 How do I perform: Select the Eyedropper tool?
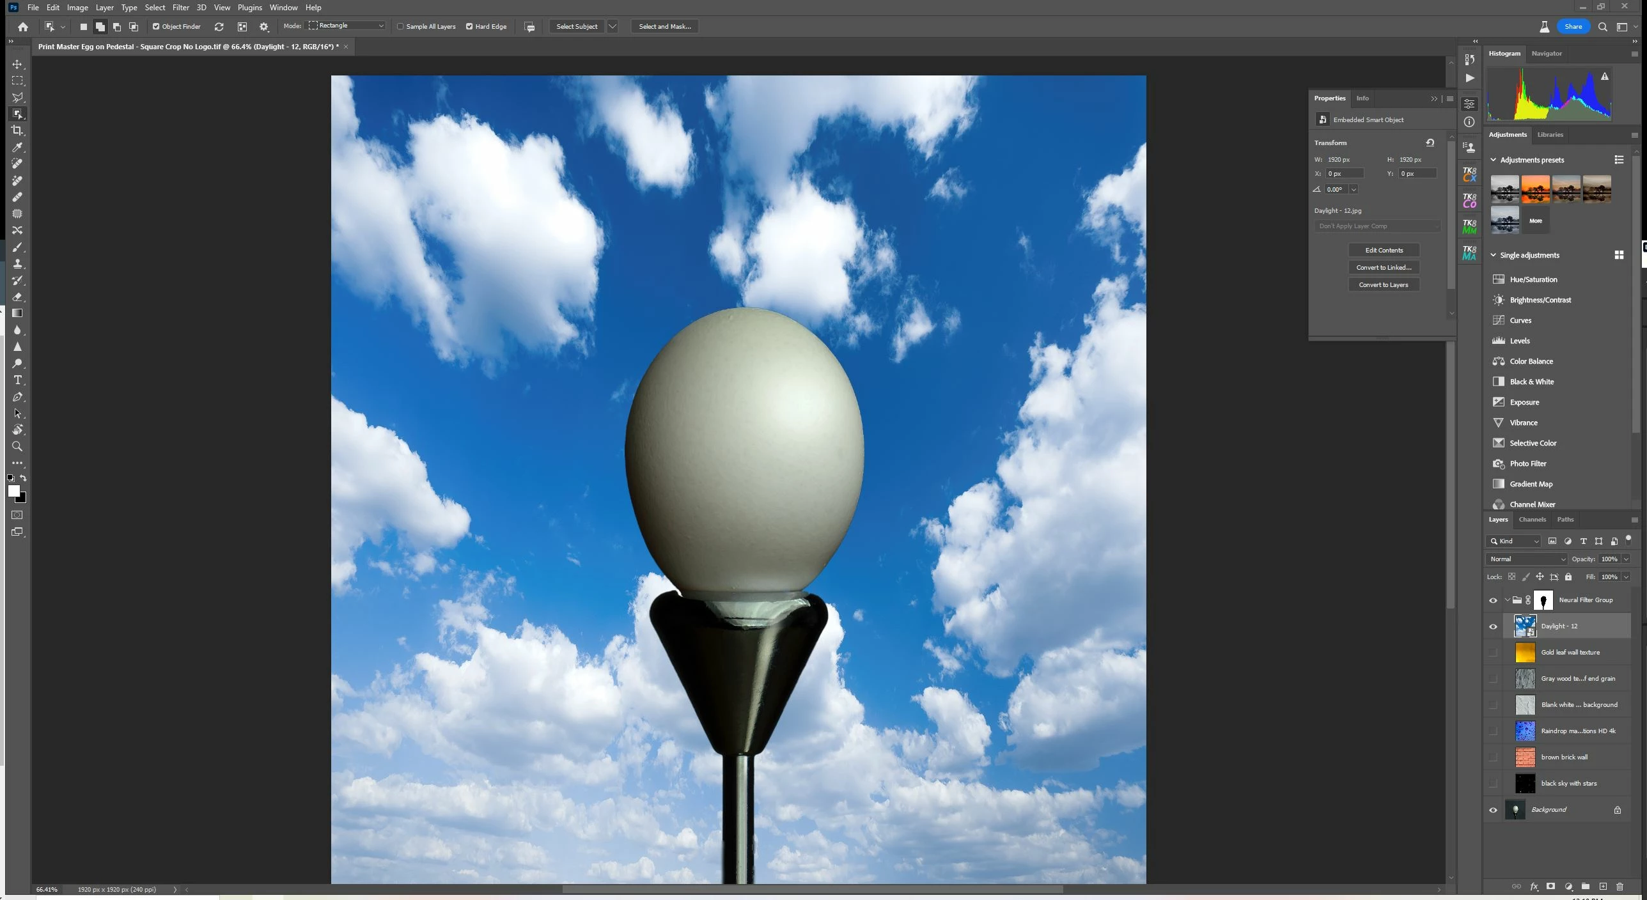(x=17, y=147)
